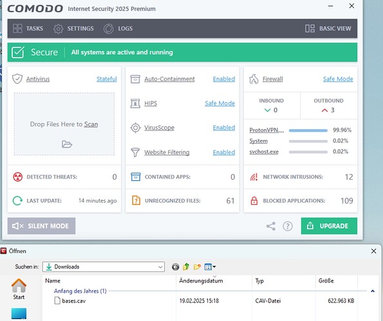383x321 pixels.
Task: Click the Blocked Applications lock icon
Action: (x=254, y=201)
